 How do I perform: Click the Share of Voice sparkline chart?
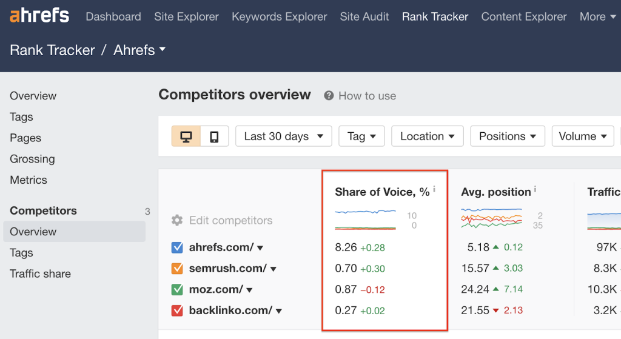click(366, 220)
